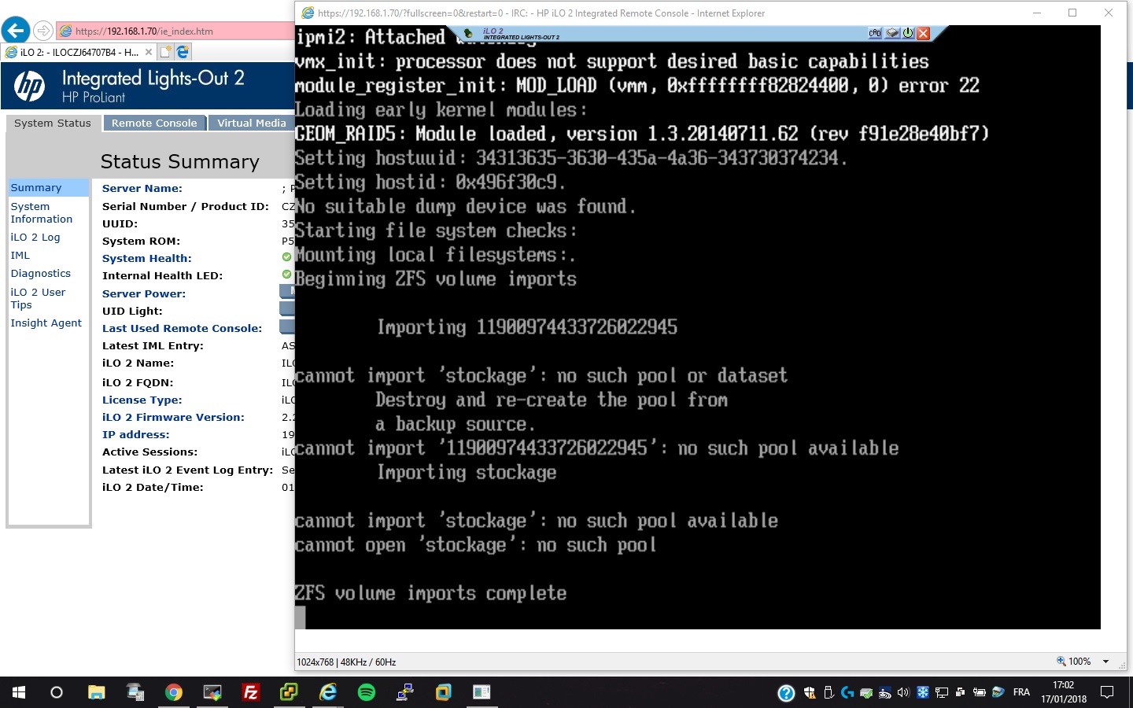Open FileZilla from the taskbar
The height and width of the screenshot is (708, 1133).
(x=251, y=692)
